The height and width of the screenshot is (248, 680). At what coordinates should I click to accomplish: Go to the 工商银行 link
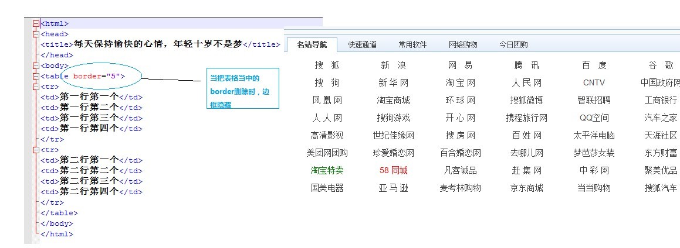click(x=661, y=100)
